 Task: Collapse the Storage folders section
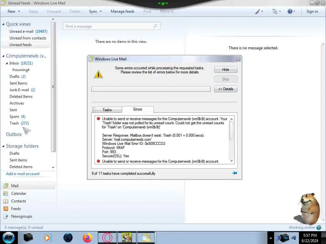pyautogui.click(x=3, y=146)
